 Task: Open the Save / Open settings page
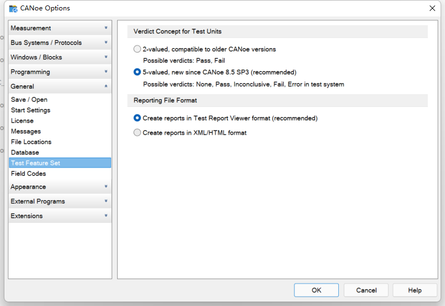pos(29,100)
